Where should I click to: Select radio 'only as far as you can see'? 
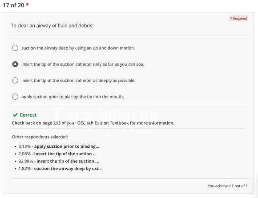[x=15, y=64]
